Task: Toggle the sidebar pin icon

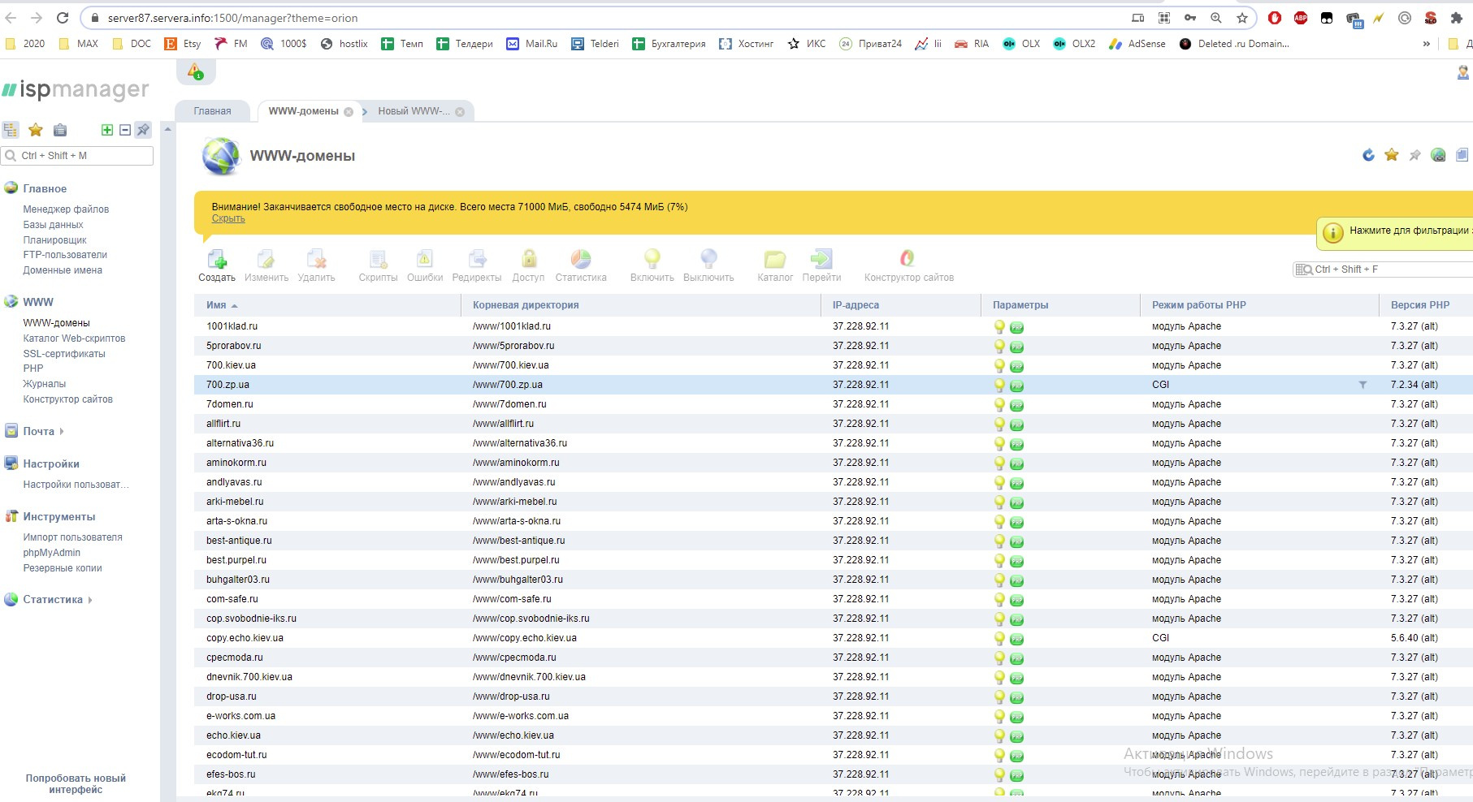Action: (143, 130)
